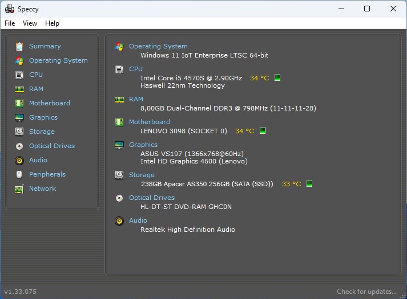
Task: Click Realtek High Definition Audio text
Action: click(188, 230)
